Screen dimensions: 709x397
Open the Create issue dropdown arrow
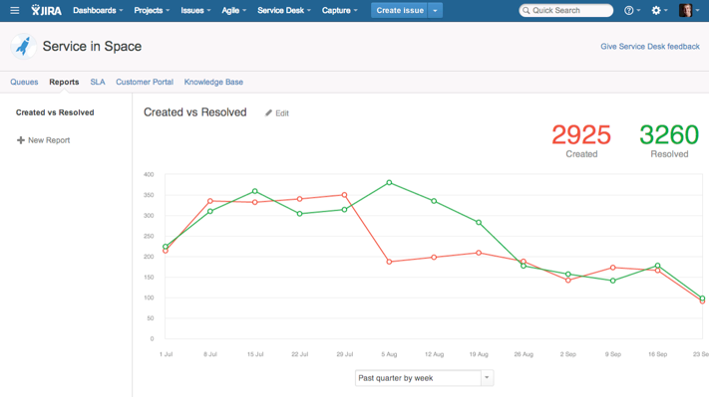[435, 10]
